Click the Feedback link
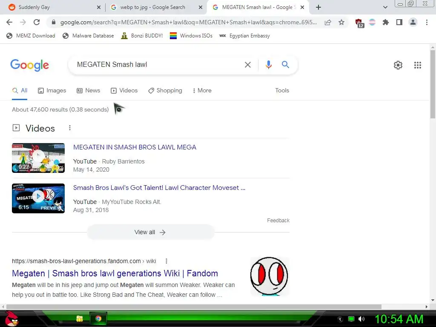The width and height of the screenshot is (436, 327). (x=278, y=221)
